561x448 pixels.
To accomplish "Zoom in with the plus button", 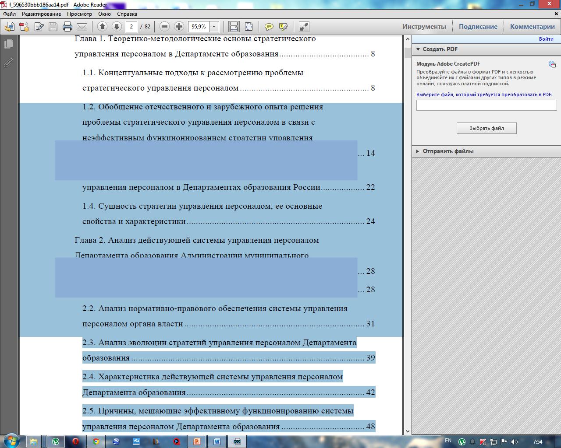I will (179, 27).
